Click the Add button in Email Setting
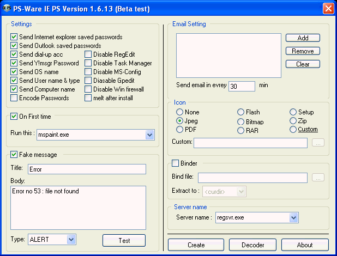Viewport: 337px width, 256px height. 303,38
